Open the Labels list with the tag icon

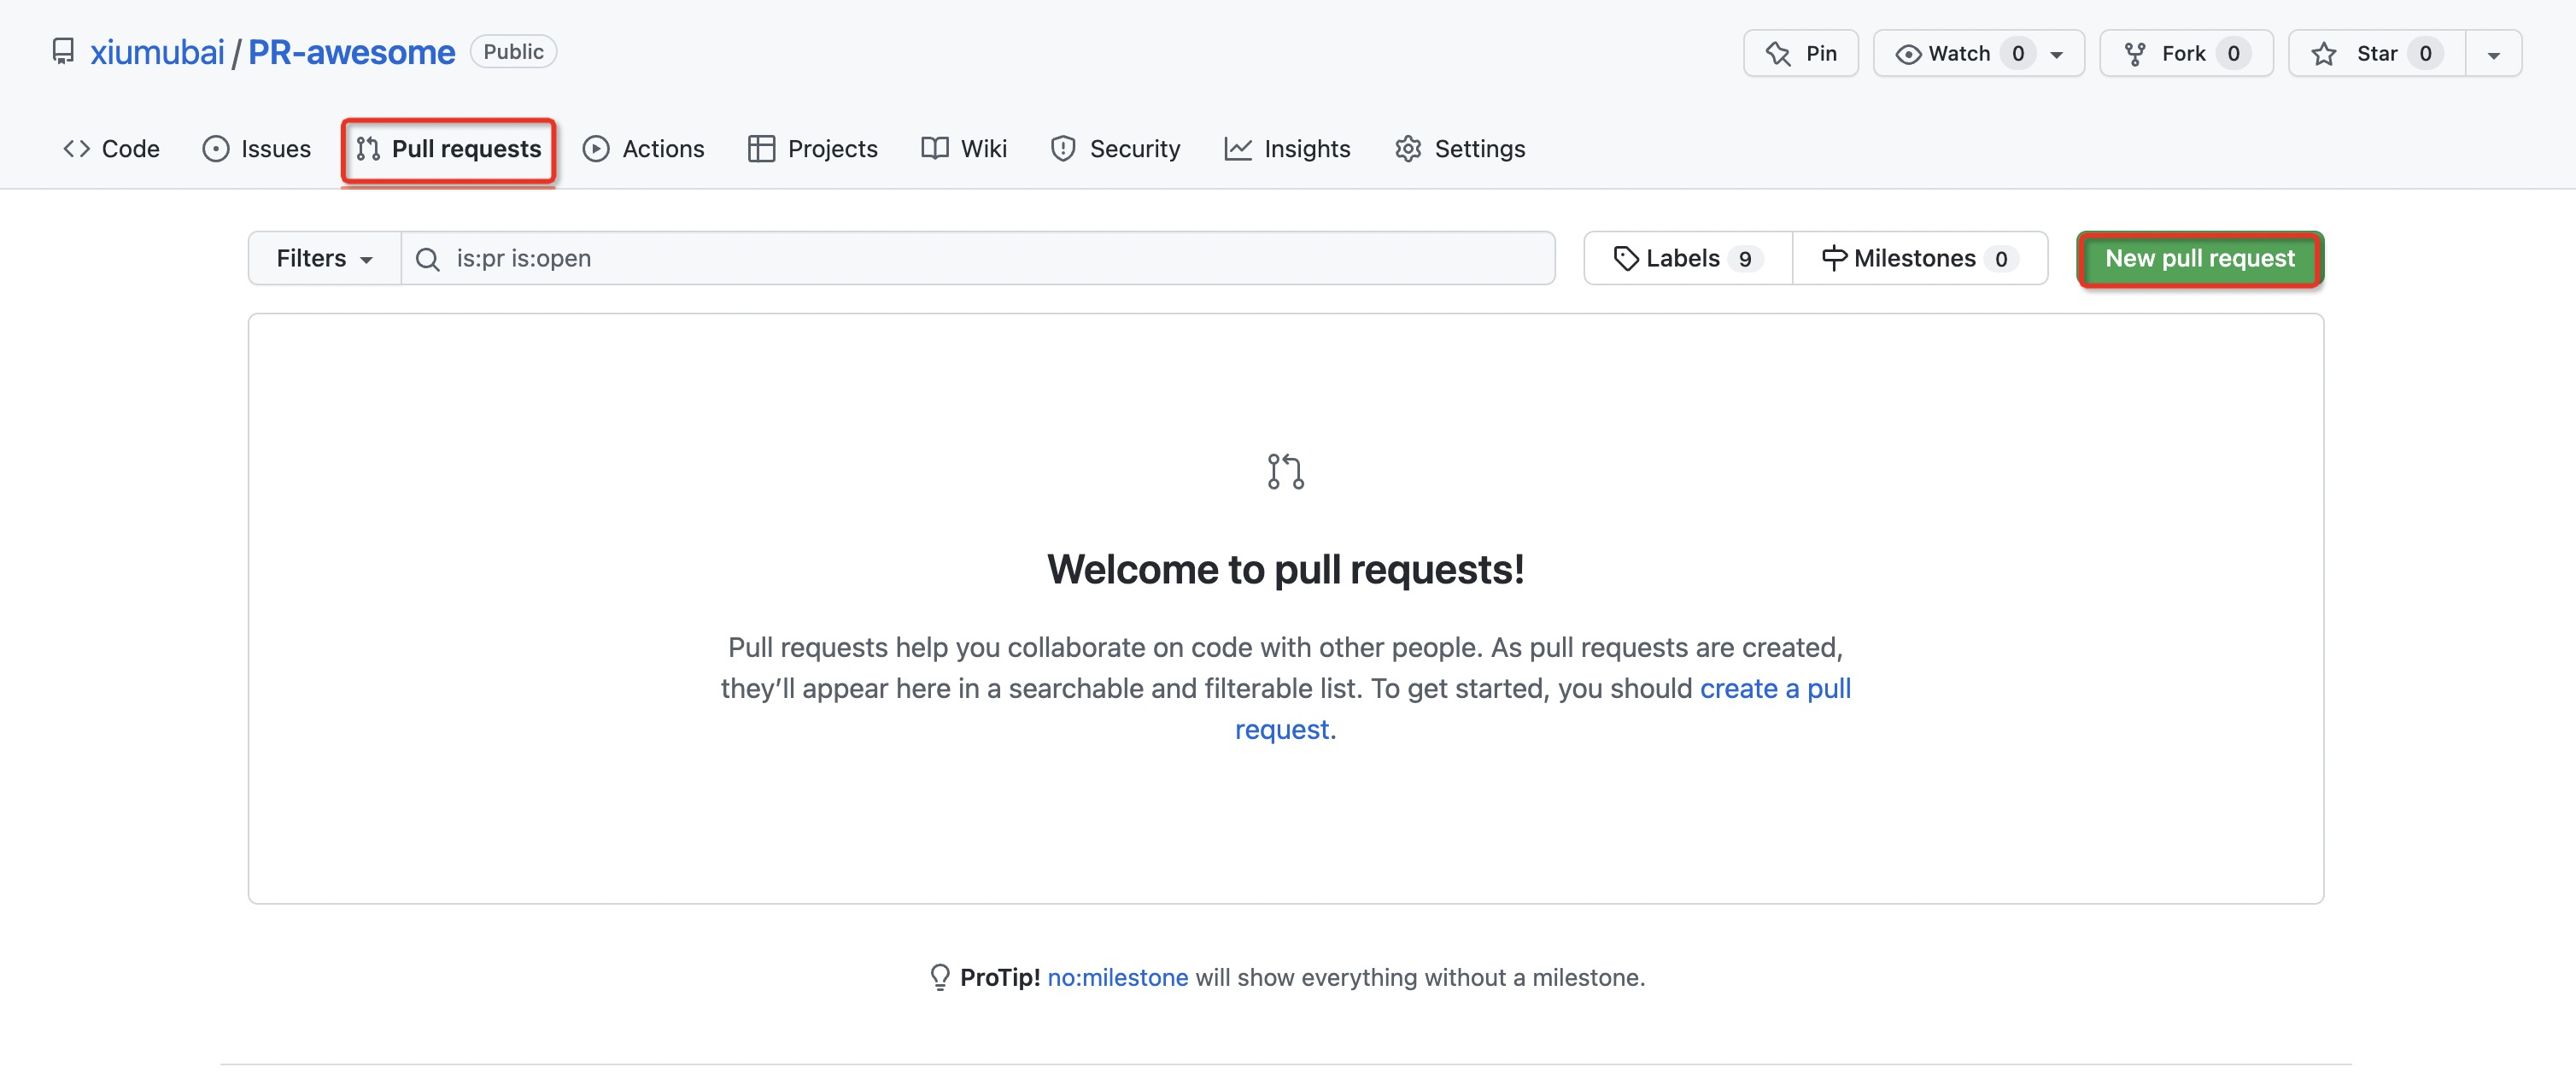click(1687, 259)
